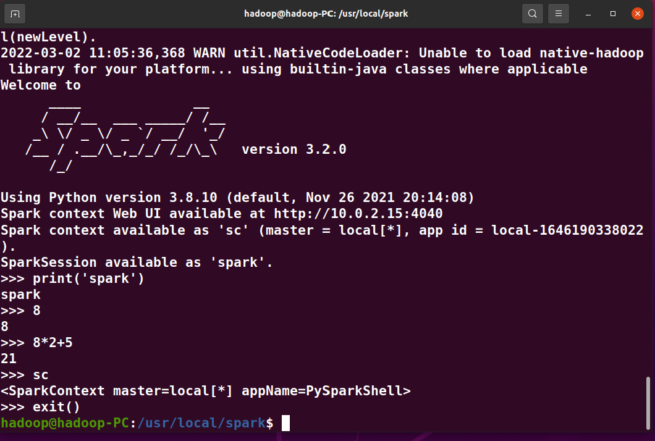Click the app id 'local-1646190338022' text
The height and width of the screenshot is (441, 655).
click(x=567, y=230)
